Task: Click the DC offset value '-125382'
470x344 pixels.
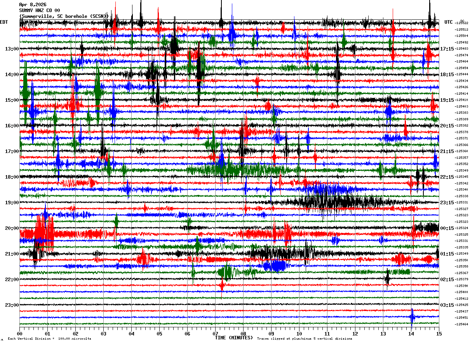Action: pos(461,125)
